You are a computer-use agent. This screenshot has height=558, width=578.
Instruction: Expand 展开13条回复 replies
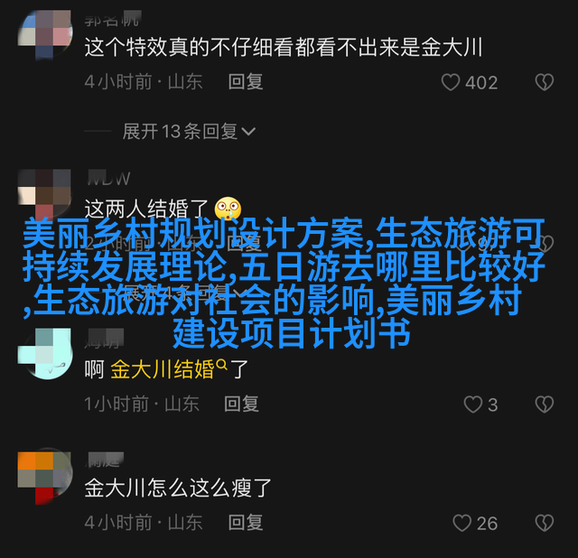(x=189, y=131)
